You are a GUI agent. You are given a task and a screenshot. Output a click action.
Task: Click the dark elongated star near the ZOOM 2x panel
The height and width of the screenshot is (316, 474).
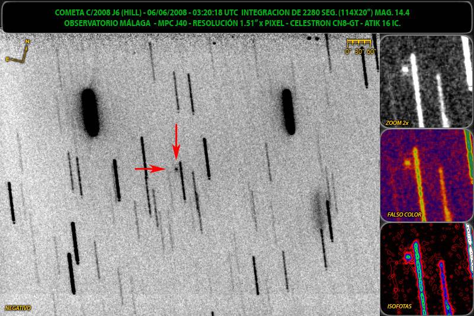pyautogui.click(x=288, y=112)
